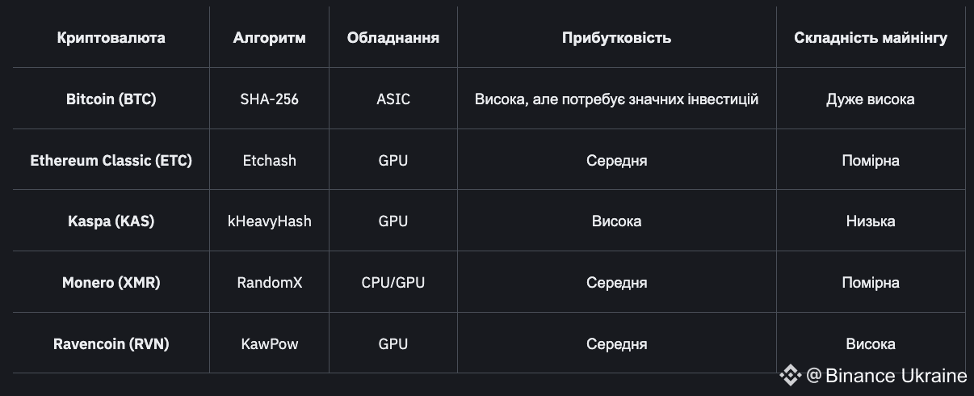Select the RandomX algorithm cell
The width and height of the screenshot is (974, 396).
[270, 283]
